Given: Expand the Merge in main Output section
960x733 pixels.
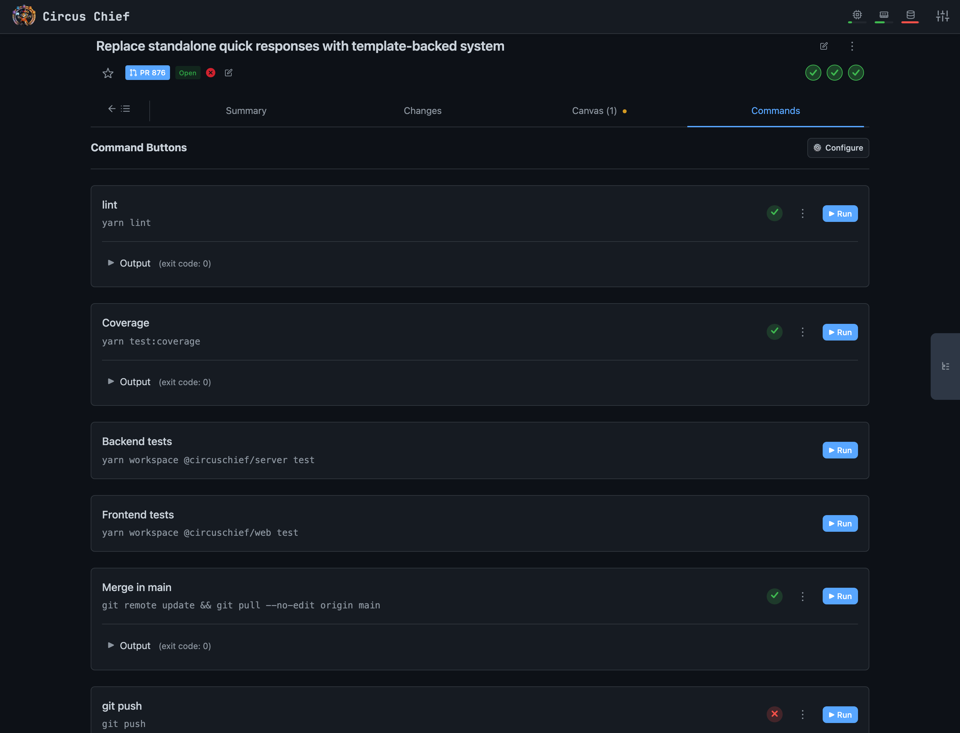Looking at the screenshot, I should (159, 646).
